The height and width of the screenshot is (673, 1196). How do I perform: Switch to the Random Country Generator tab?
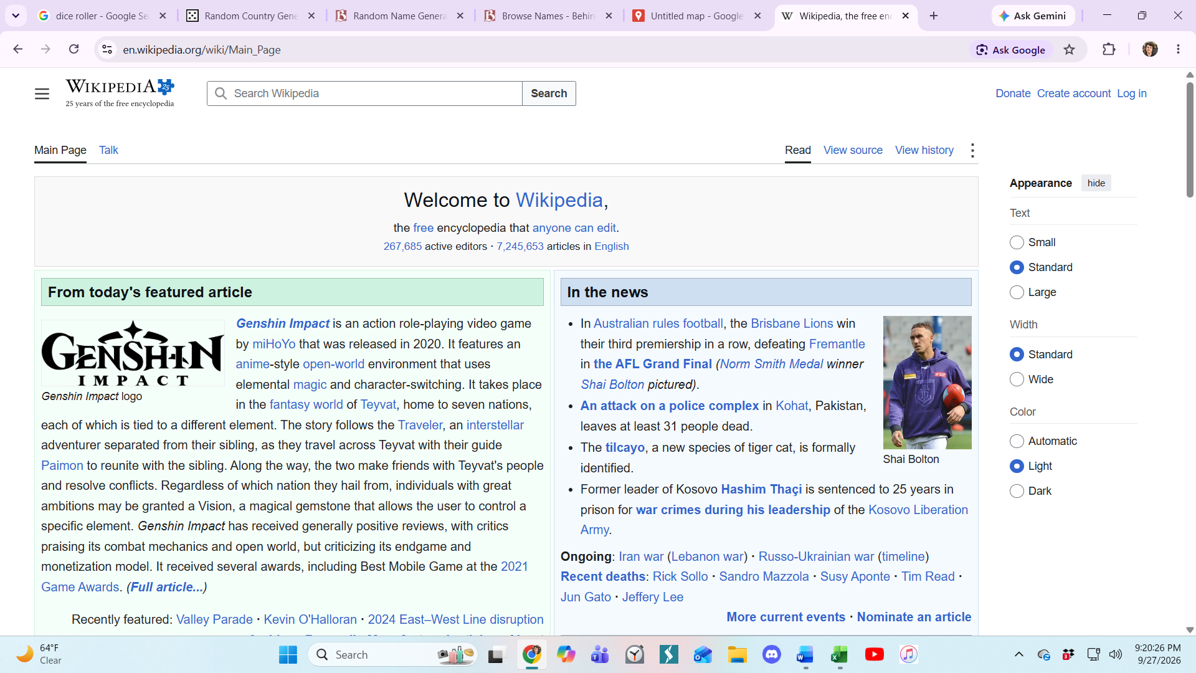(252, 16)
